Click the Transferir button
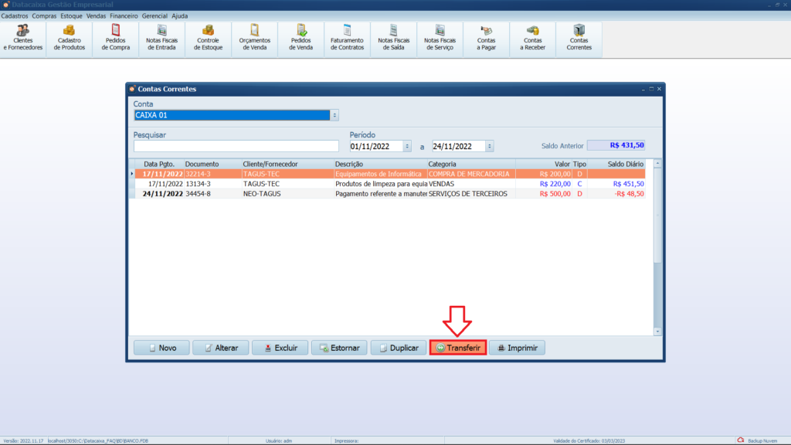Image resolution: width=791 pixels, height=445 pixels. (x=458, y=348)
